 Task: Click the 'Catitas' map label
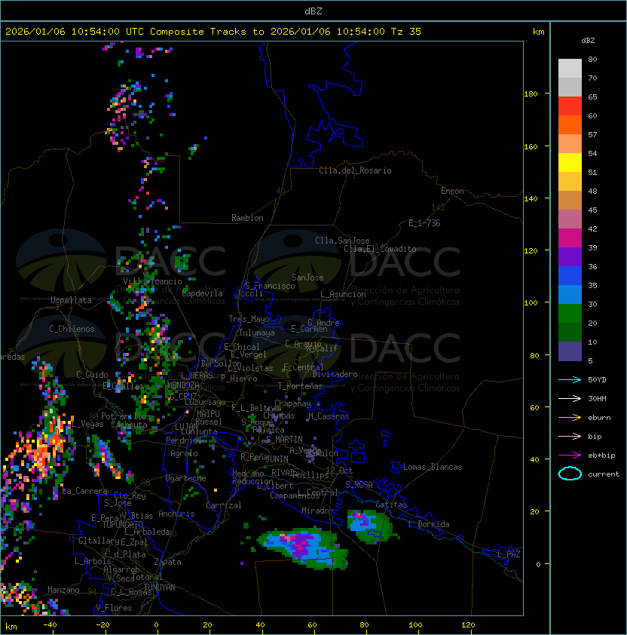(391, 505)
